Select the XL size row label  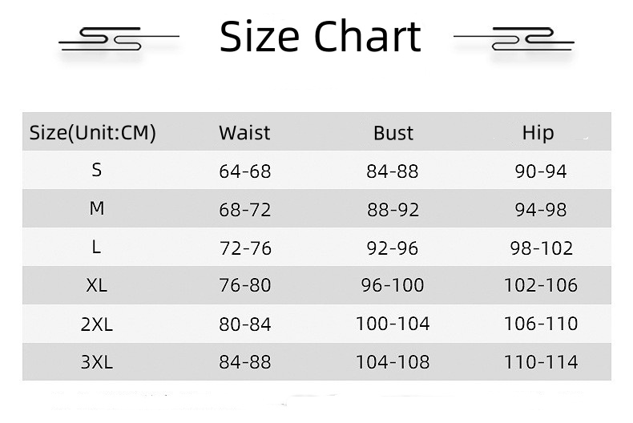(x=97, y=285)
